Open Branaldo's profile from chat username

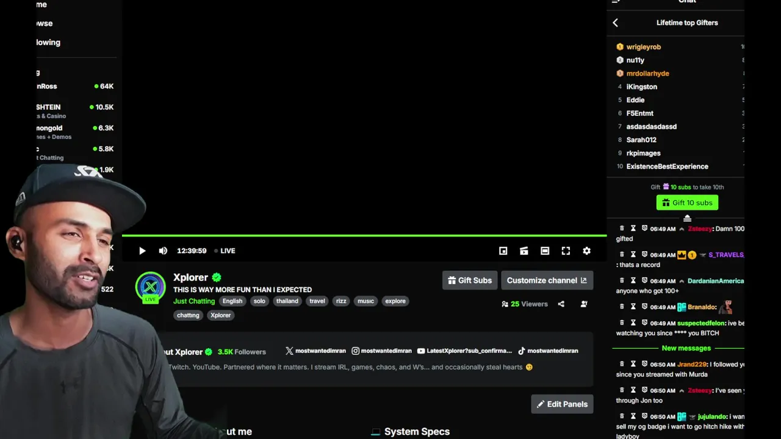pos(701,307)
